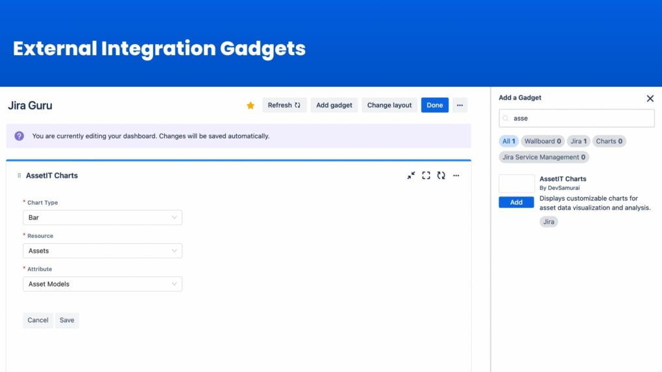The image size is (662, 372).
Task: Toggle the favorite star for Jira Guru dashboard
Action: point(251,106)
